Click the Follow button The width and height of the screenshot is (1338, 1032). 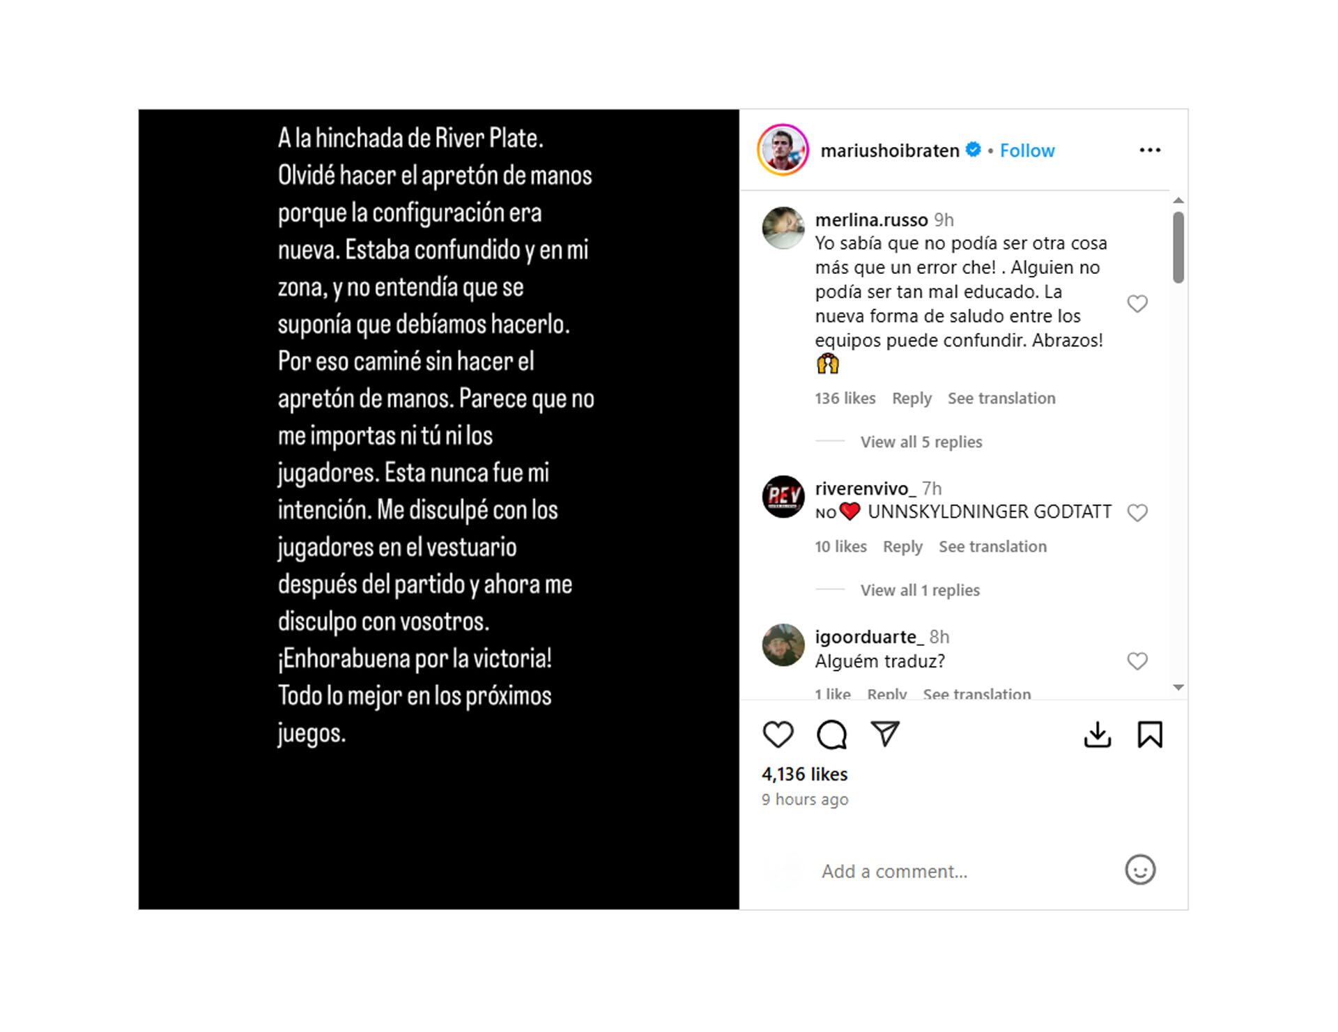click(x=1027, y=151)
